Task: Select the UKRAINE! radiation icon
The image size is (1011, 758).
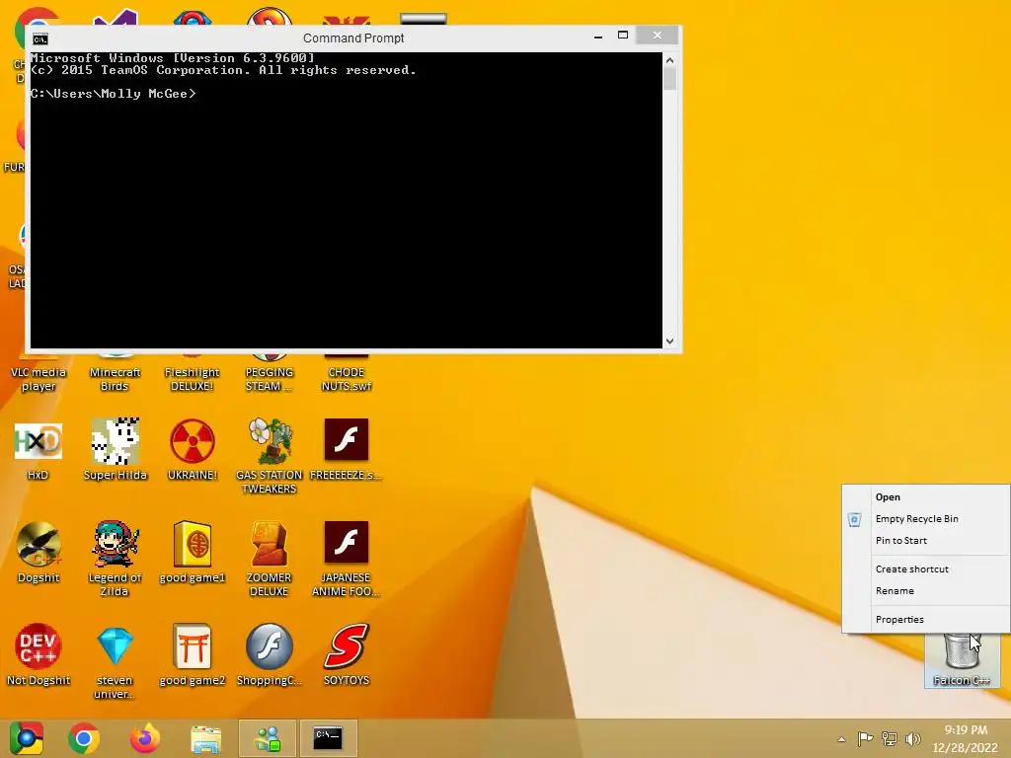Action: pos(193,450)
